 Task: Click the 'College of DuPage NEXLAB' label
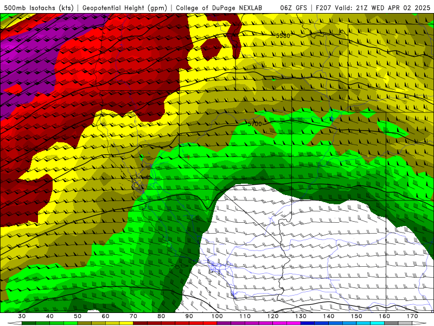pos(219,8)
